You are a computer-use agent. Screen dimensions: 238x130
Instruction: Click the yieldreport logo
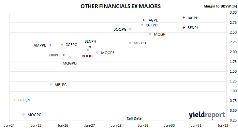207,115
